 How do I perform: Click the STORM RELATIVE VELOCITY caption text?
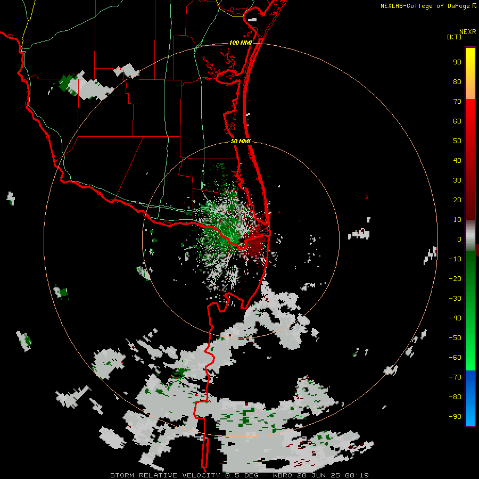165,475
